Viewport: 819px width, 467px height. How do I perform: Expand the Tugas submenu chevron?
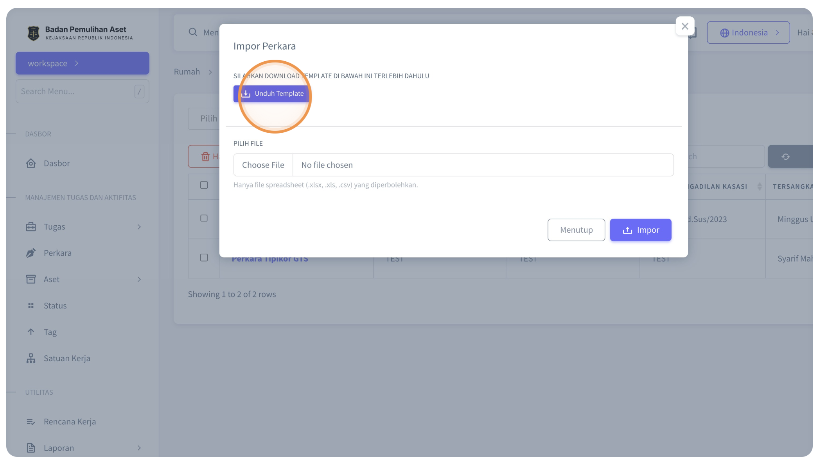coord(139,227)
